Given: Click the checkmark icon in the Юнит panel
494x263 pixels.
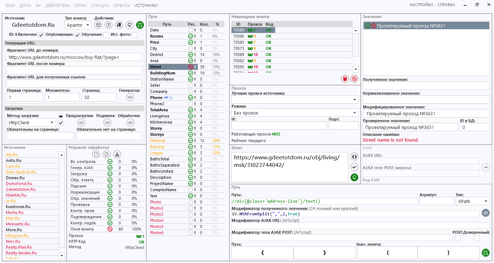Looking at the screenshot, I should pyautogui.click(x=354, y=167).
